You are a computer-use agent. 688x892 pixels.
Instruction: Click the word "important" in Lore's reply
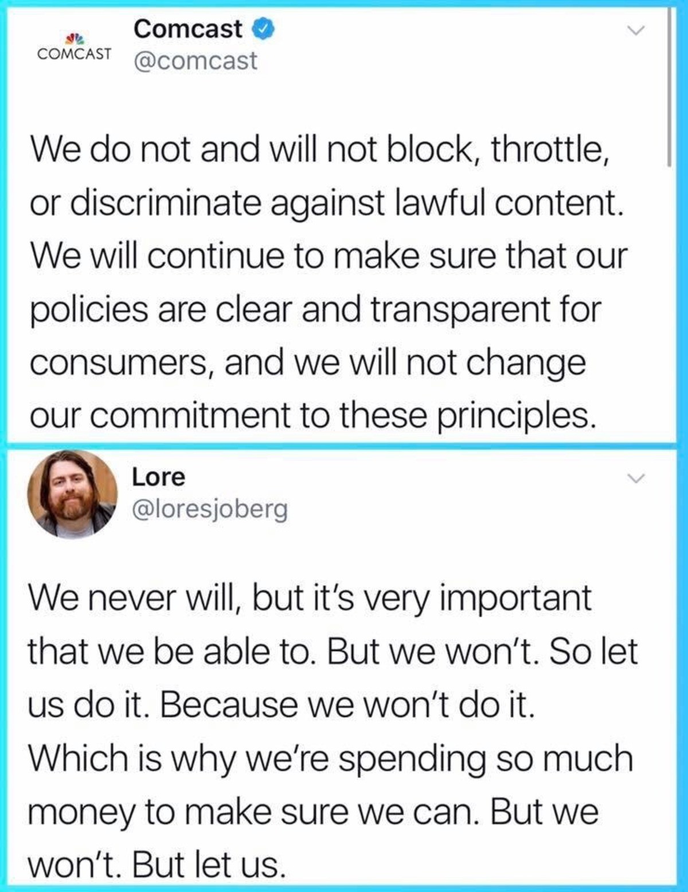(515, 599)
